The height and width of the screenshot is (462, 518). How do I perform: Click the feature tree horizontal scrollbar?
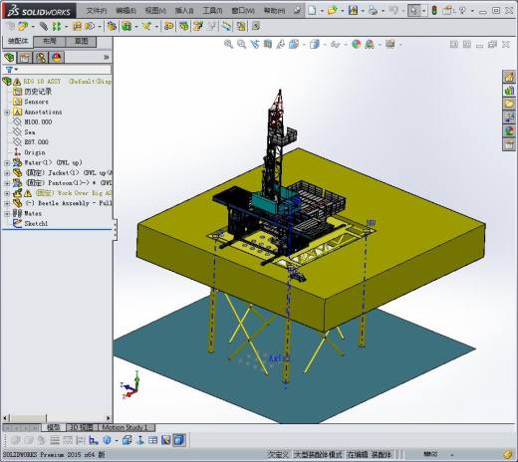(x=57, y=418)
